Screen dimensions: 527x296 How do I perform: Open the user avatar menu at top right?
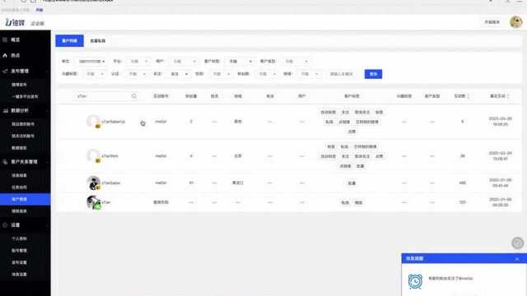[x=515, y=22]
